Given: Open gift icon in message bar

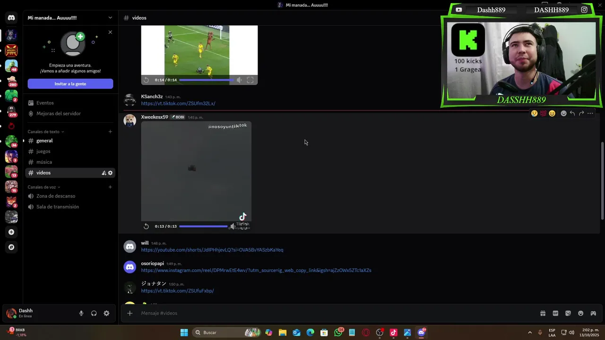Looking at the screenshot, I should click(543, 313).
